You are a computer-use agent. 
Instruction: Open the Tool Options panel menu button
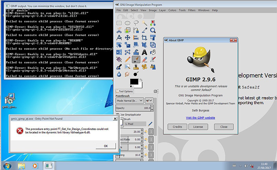[155, 91]
